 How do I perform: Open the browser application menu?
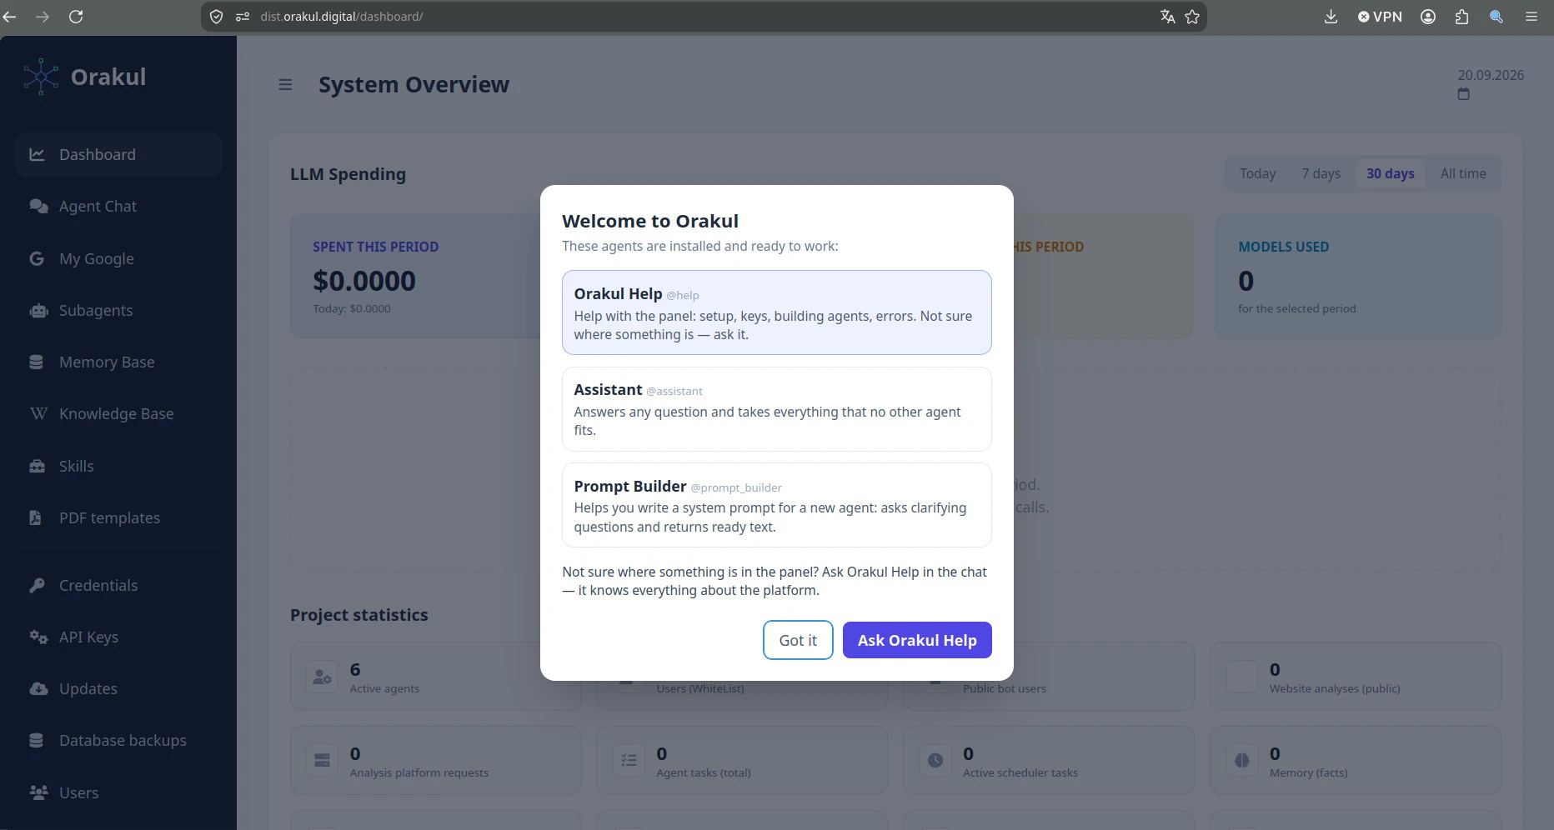coord(1531,17)
